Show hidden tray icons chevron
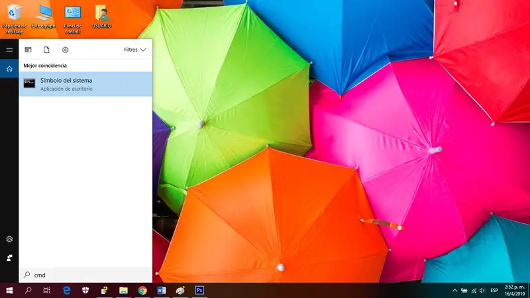The width and height of the screenshot is (530, 298). 455,291
